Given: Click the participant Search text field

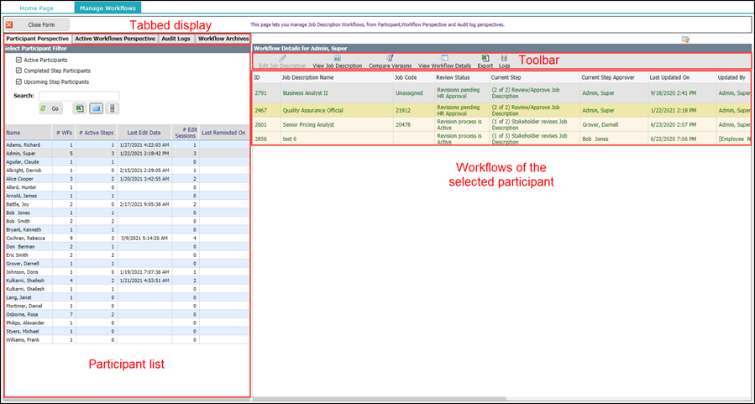Looking at the screenshot, I should [79, 96].
